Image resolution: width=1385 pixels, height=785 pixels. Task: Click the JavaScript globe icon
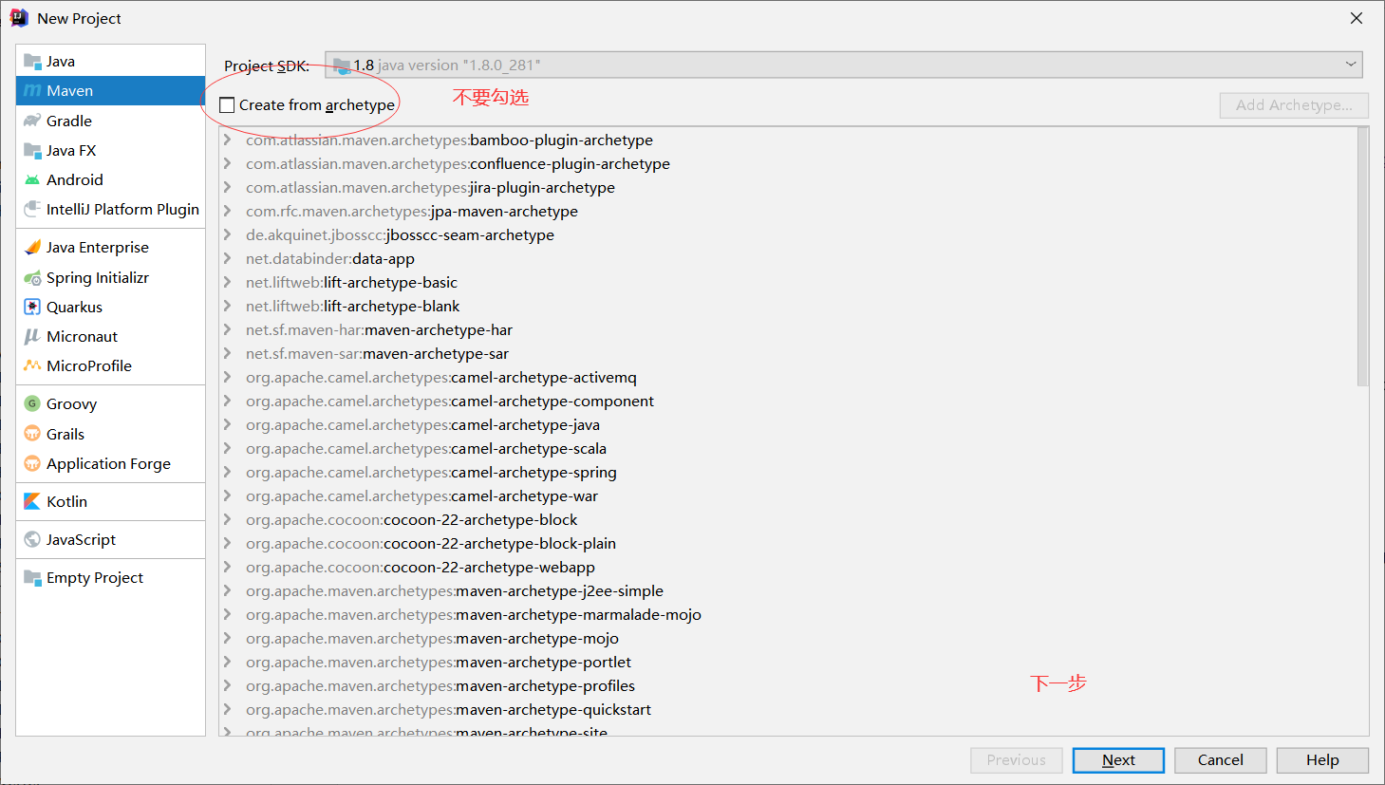click(32, 539)
